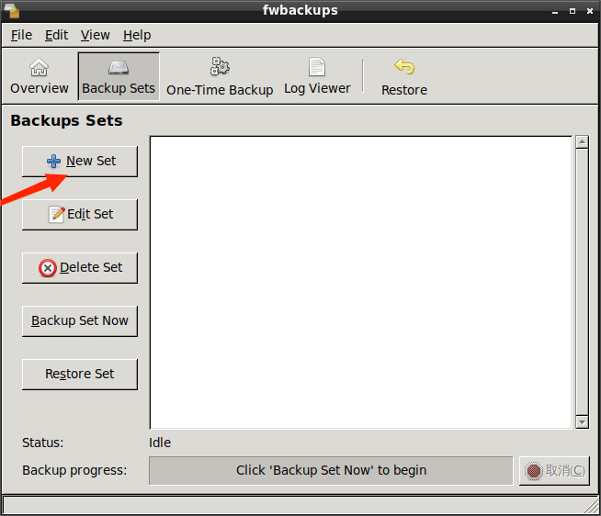The width and height of the screenshot is (601, 516).
Task: Go to the Restore page
Action: coord(404,77)
